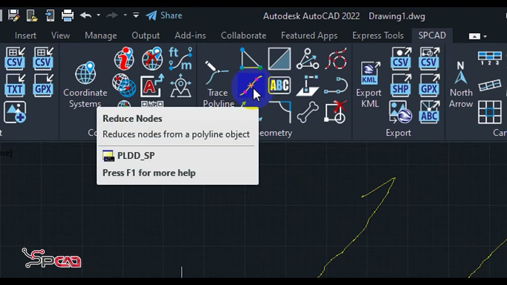This screenshot has height=285, width=507.
Task: Click export image to Google Earth icon
Action: click(x=401, y=112)
